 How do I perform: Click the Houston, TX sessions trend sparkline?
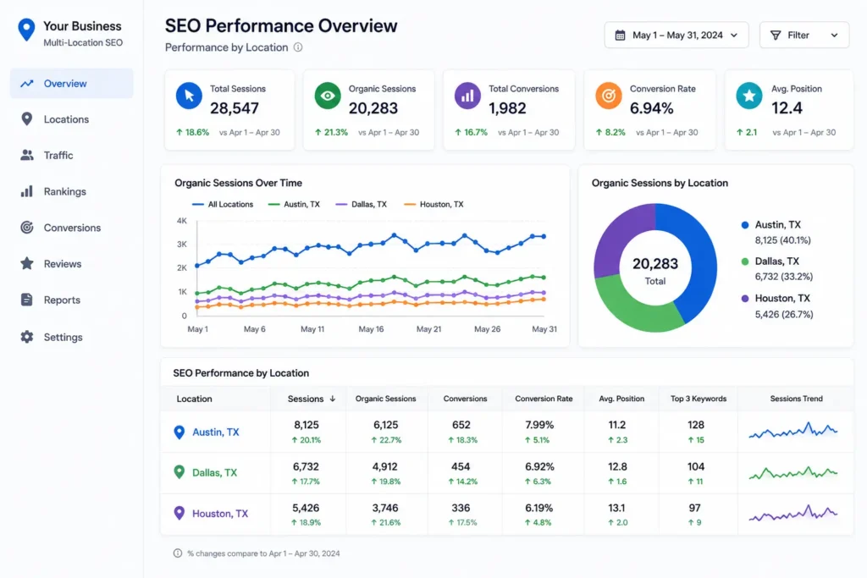click(x=792, y=514)
